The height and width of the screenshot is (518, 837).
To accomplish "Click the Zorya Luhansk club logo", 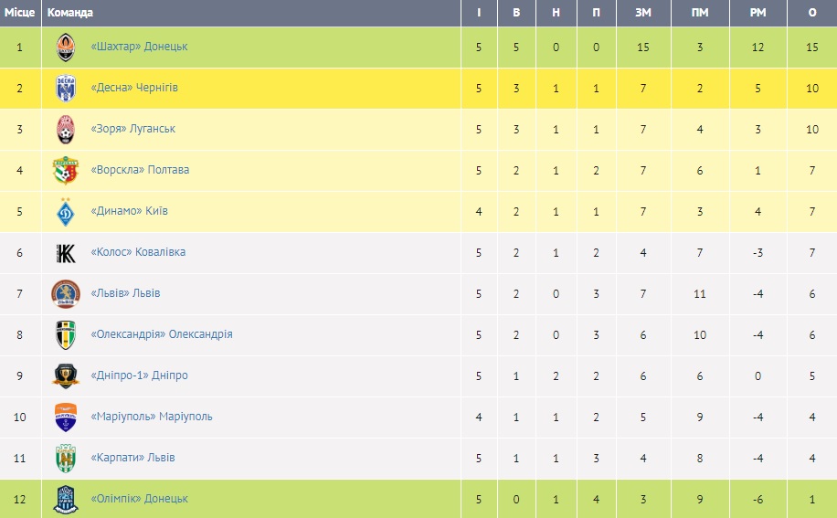I will [66, 129].
